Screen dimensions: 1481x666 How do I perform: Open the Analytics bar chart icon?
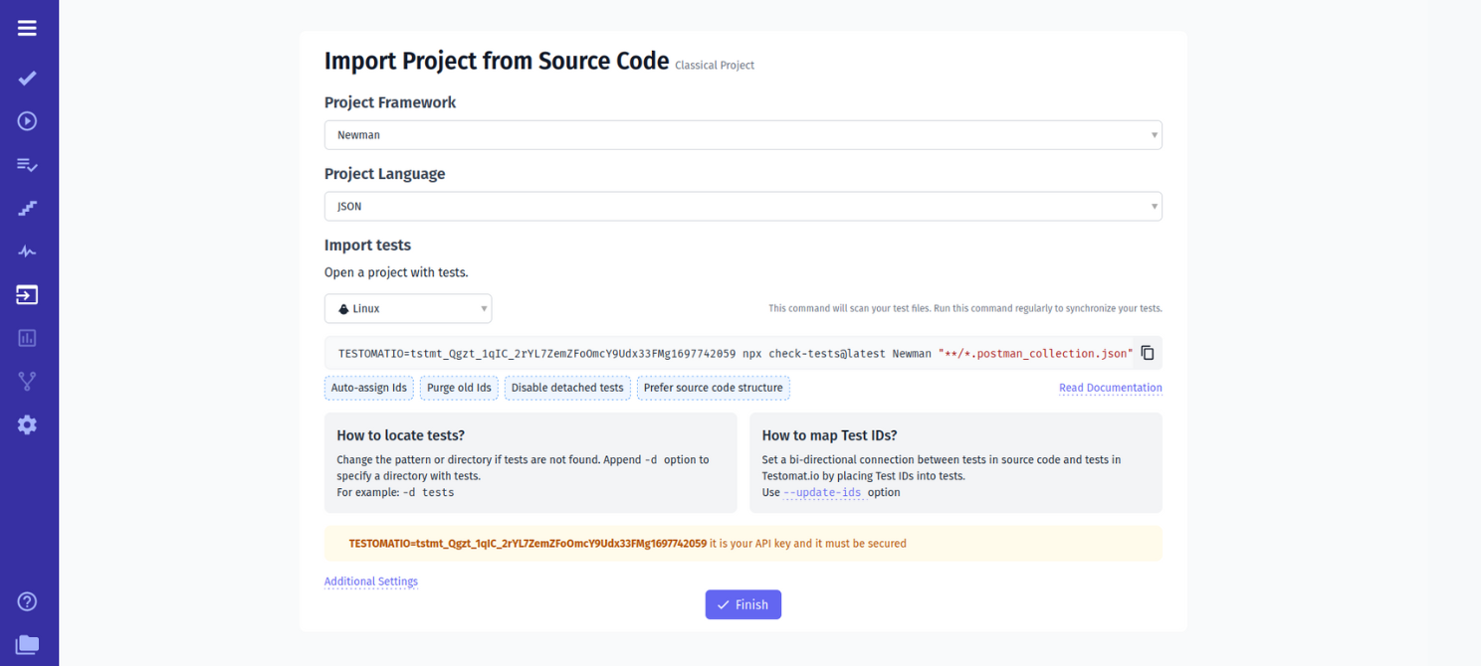(x=27, y=338)
